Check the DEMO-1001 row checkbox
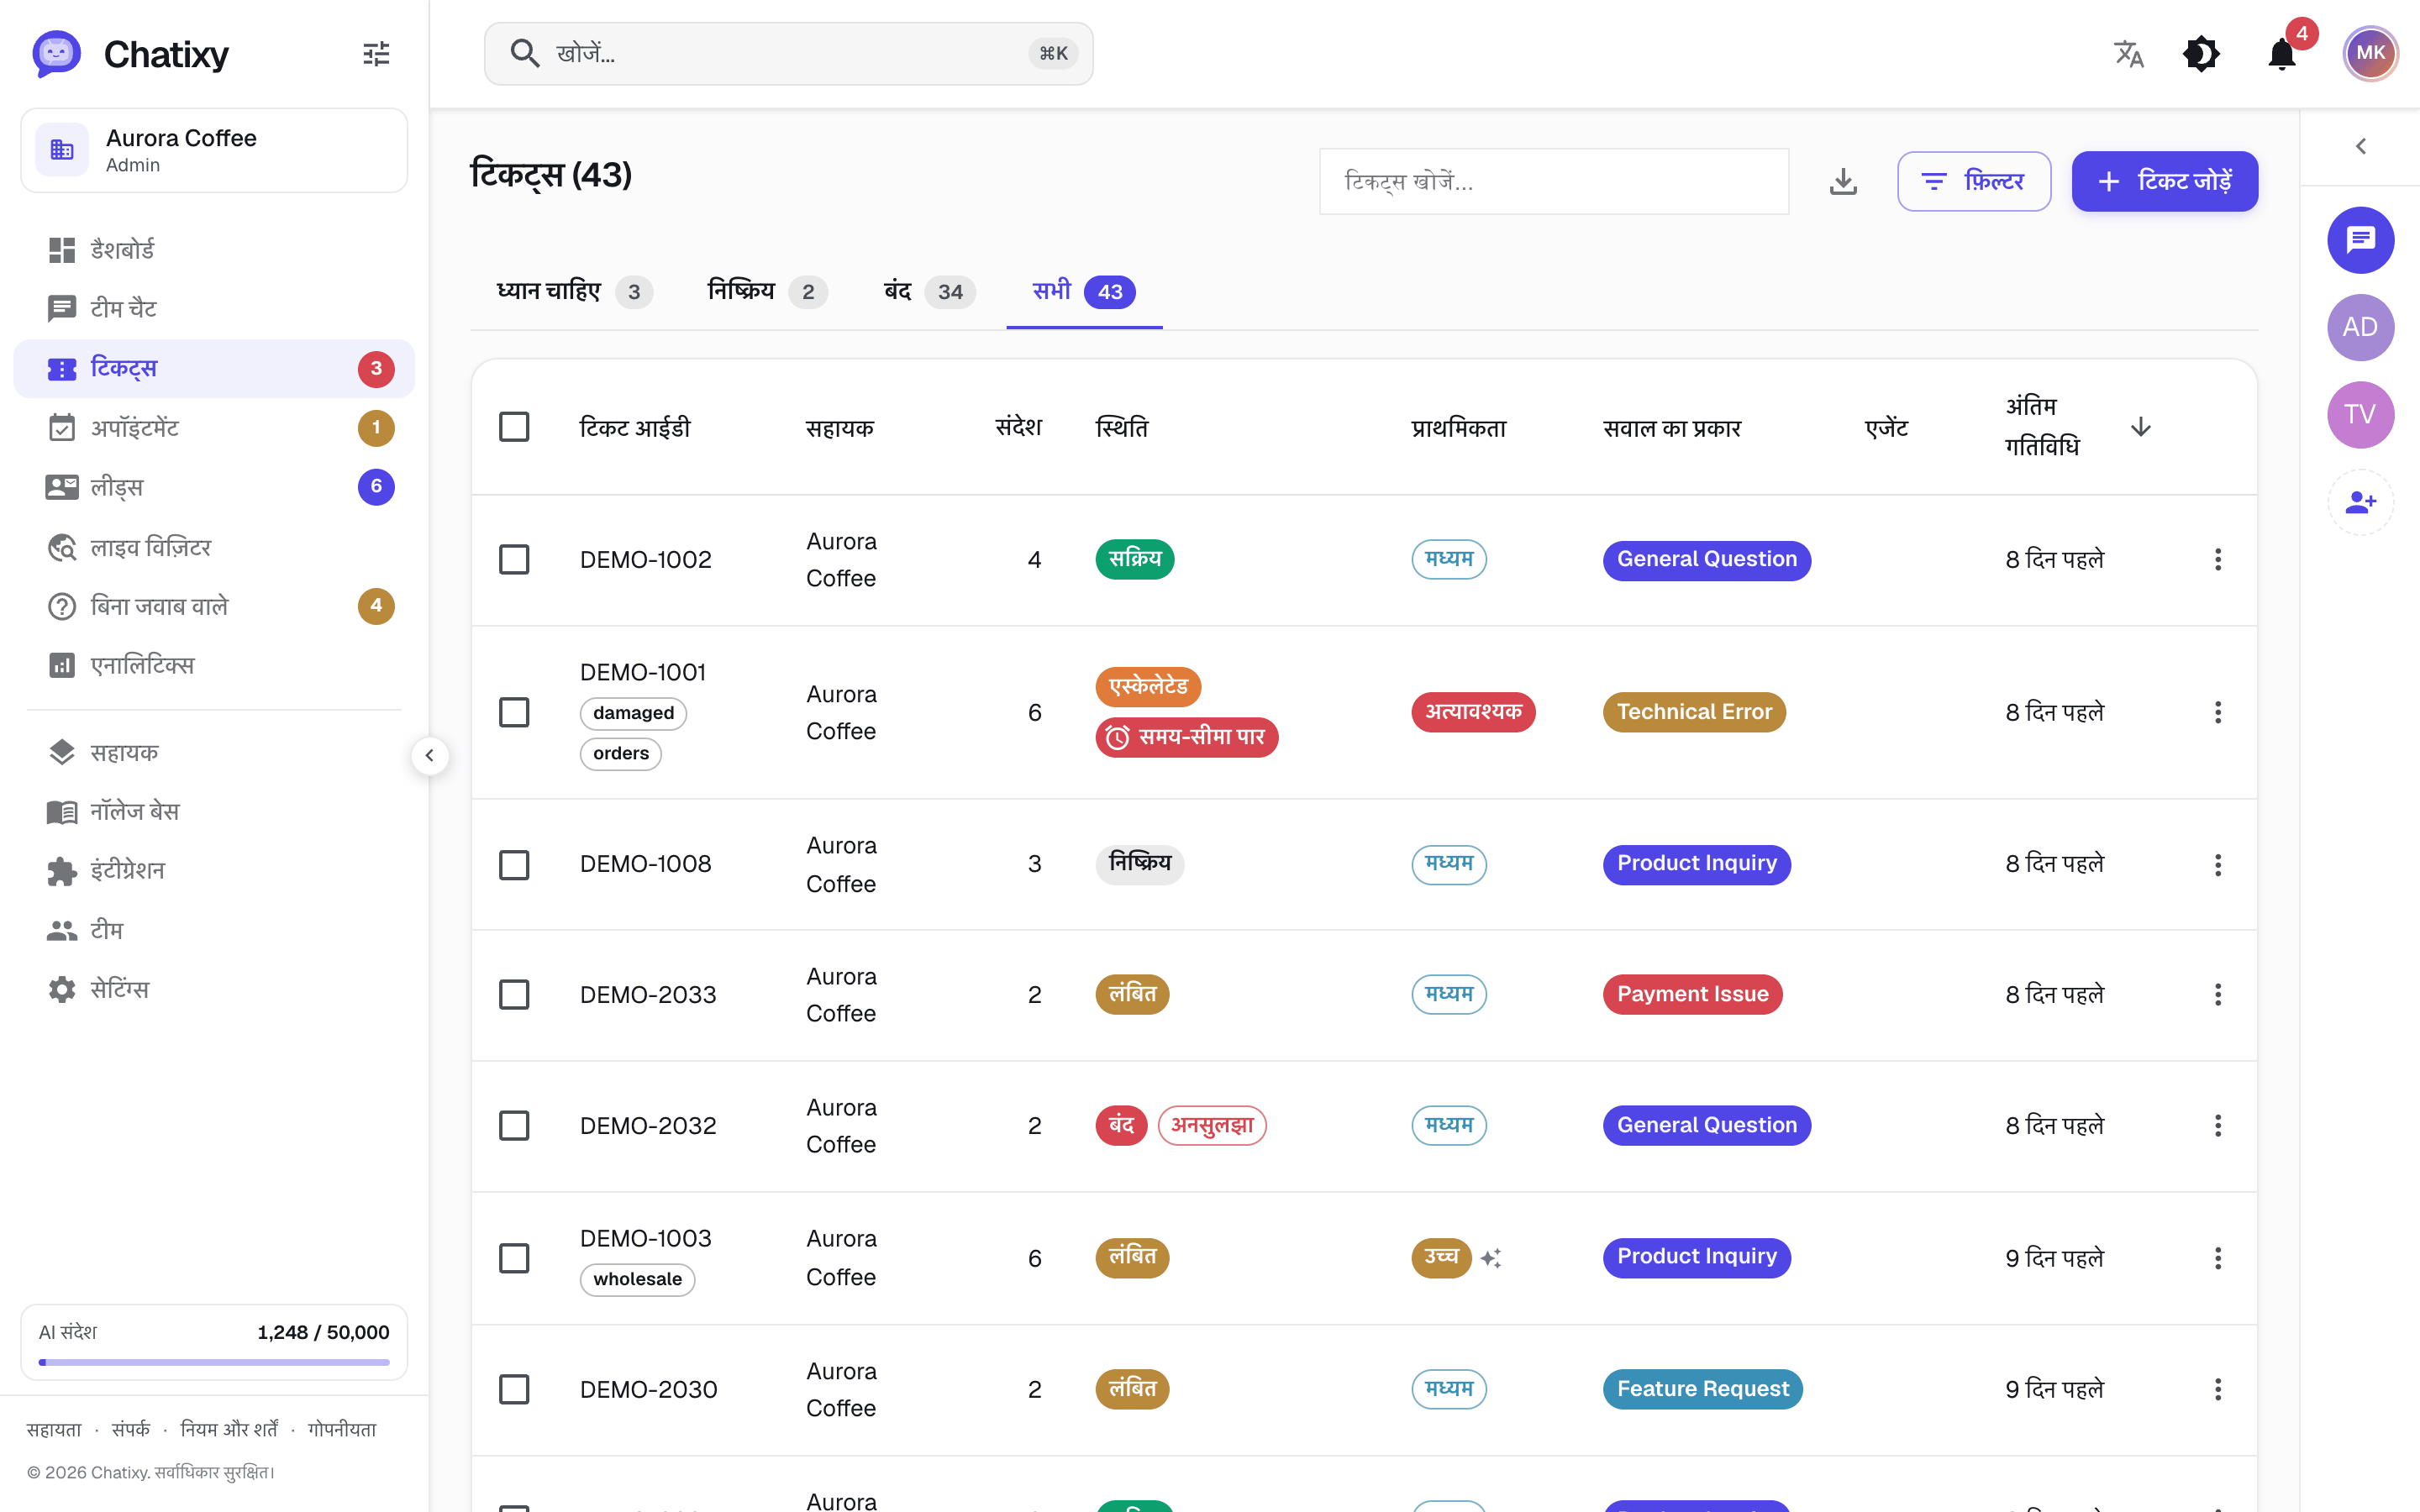Screen dimensions: 2420x1512 click(x=514, y=712)
